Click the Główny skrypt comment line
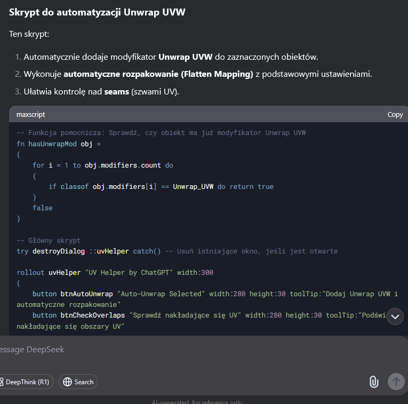This screenshot has height=404, width=408. [x=49, y=240]
